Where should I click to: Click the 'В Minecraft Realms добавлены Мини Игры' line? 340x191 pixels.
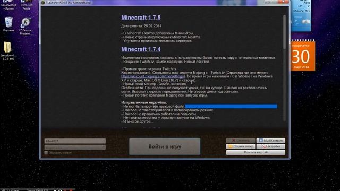(158, 33)
